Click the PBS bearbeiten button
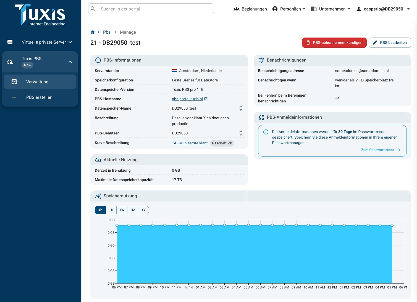This screenshot has height=302, width=417. click(390, 43)
